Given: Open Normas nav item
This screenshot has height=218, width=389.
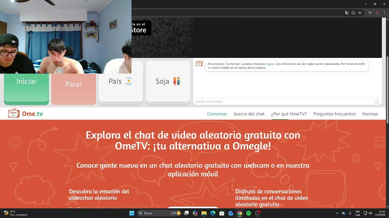Looking at the screenshot, I should coord(370,114).
